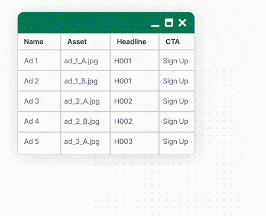
Task: Select the ad_1_A.jpg asset cell
Action: coord(86,60)
